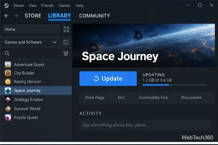This screenshot has width=218, height=145.
Task: Click City Builder game icon
Action: [x=8, y=73]
